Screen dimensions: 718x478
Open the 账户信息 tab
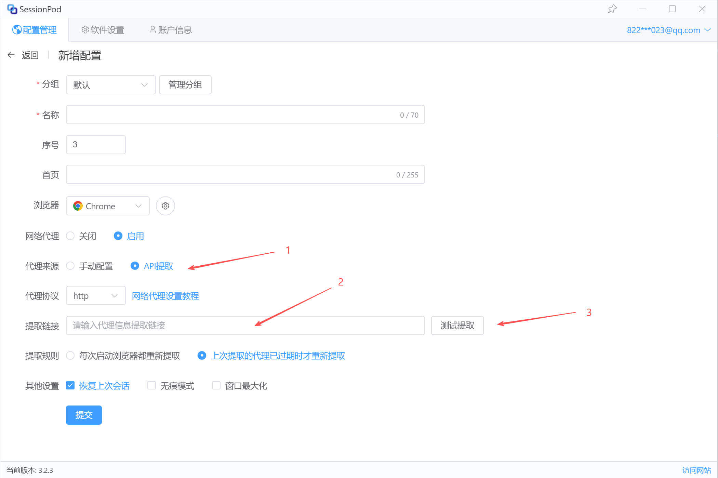click(171, 30)
